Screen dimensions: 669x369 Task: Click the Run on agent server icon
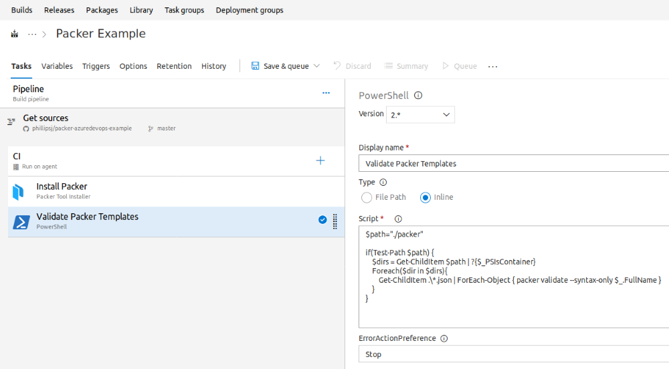click(x=16, y=166)
